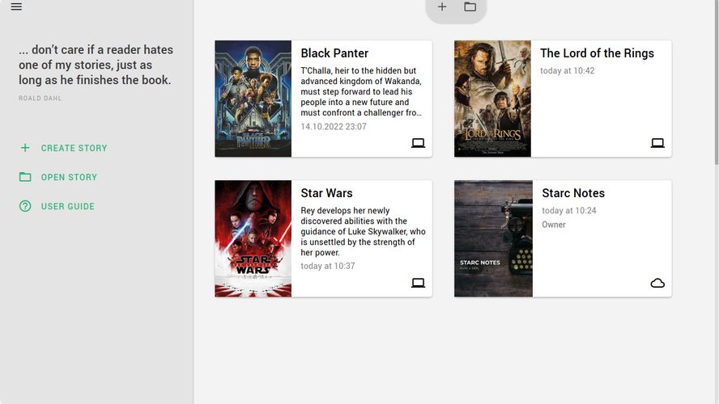Open the hamburger menu at top left
Viewport: 719px width, 404px height.
pos(16,7)
